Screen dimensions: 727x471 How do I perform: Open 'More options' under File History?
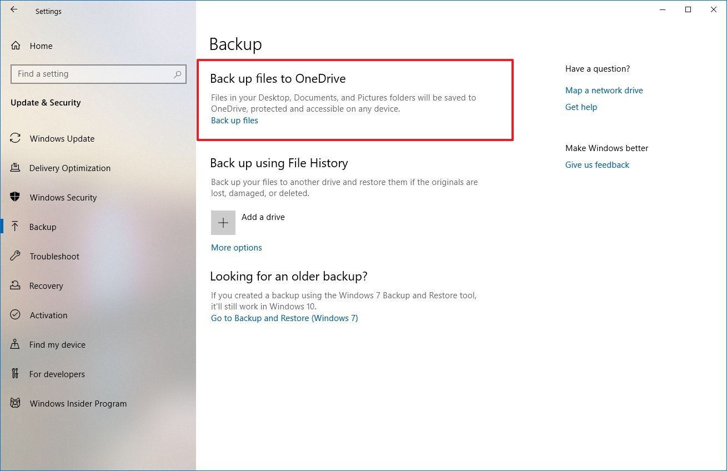pyautogui.click(x=236, y=248)
